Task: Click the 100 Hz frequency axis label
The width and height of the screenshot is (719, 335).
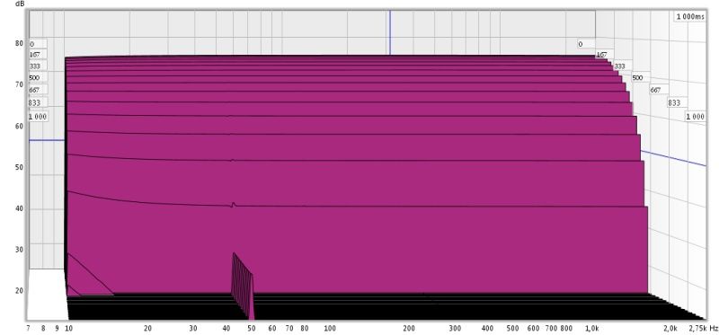Action: (x=330, y=328)
